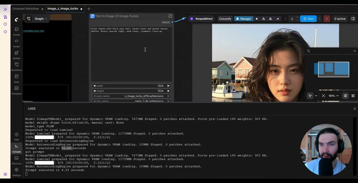Switch to the Unsaved Workflow tab
This screenshot has width=358, height=183.
pyautogui.click(x=25, y=9)
